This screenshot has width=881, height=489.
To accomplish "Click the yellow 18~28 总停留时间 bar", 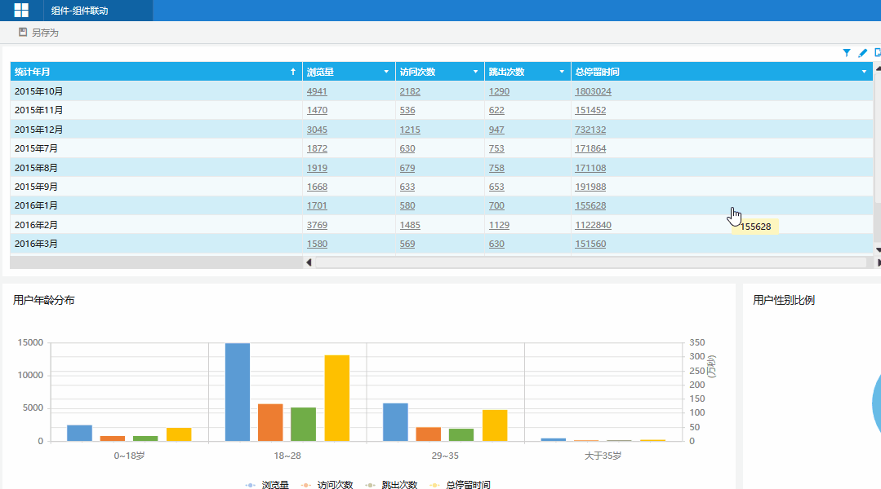I will (337, 398).
